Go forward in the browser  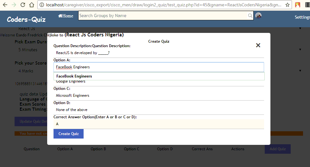tap(14, 5)
